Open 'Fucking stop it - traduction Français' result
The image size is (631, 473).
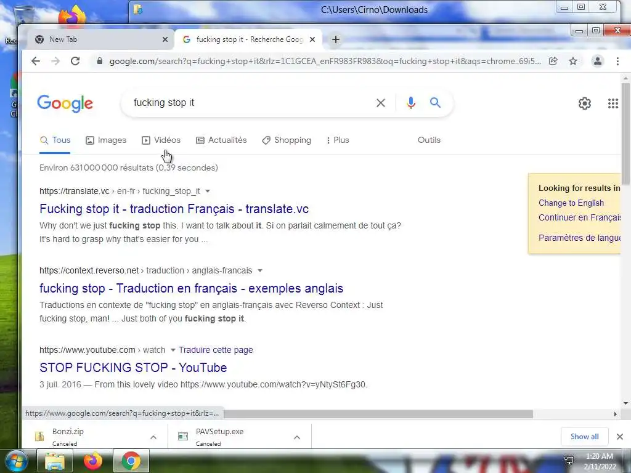coord(174,209)
